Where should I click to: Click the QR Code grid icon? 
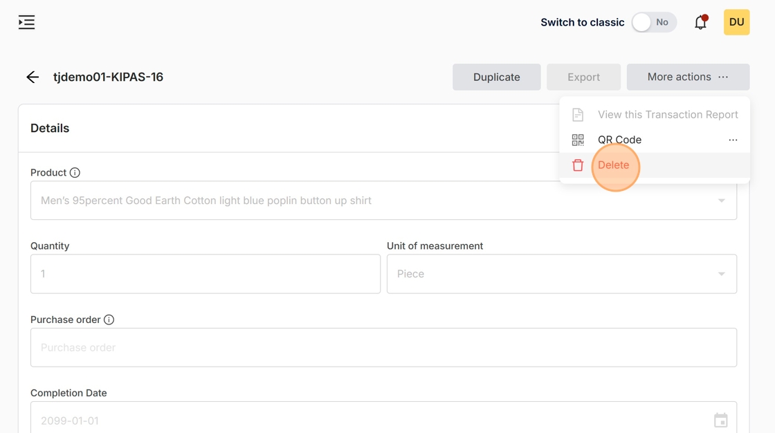(x=578, y=140)
